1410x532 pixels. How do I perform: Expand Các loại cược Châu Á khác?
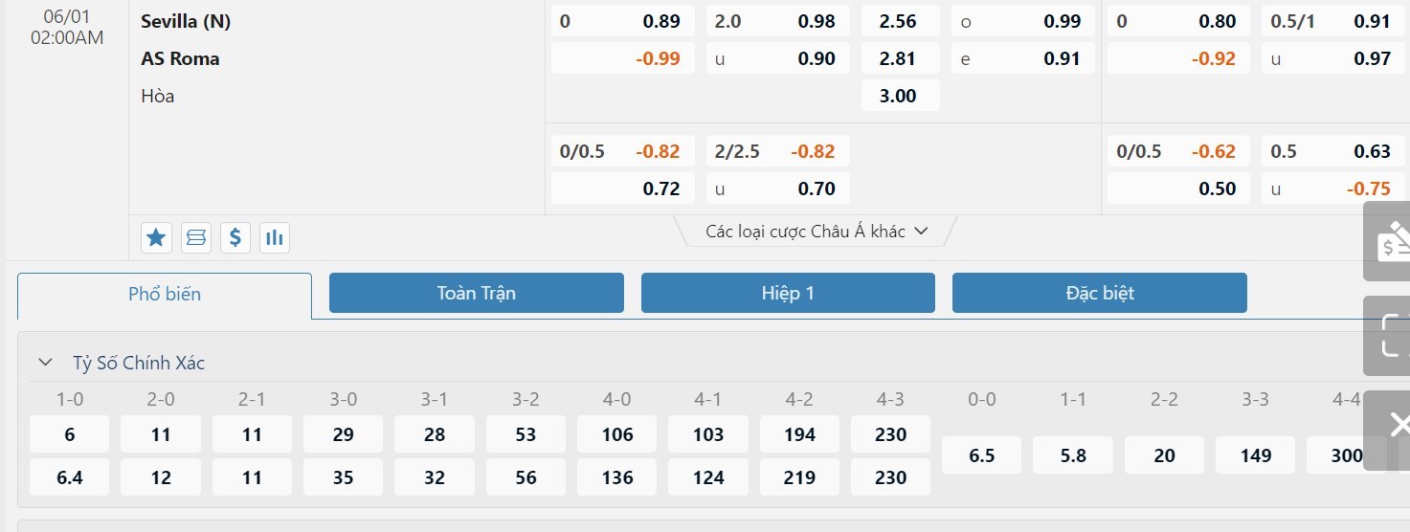(817, 232)
